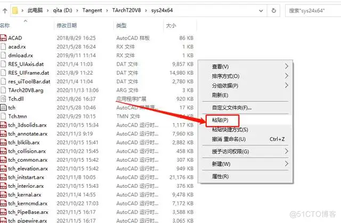Viewport: 341px width, 223px height.
Task: Click date 2021/11/3 9:19 of tch_annotate.arx
Action: click(75, 134)
